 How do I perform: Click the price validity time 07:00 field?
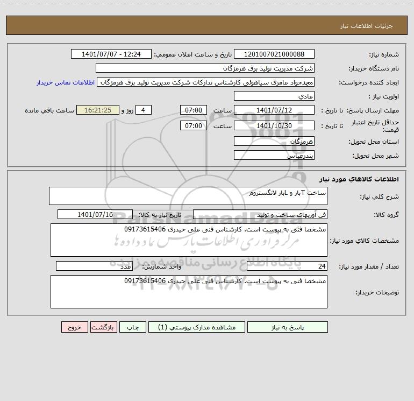click(193, 125)
